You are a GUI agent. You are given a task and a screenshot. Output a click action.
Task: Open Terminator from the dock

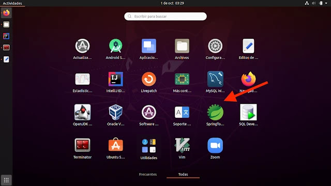[x=6, y=48]
